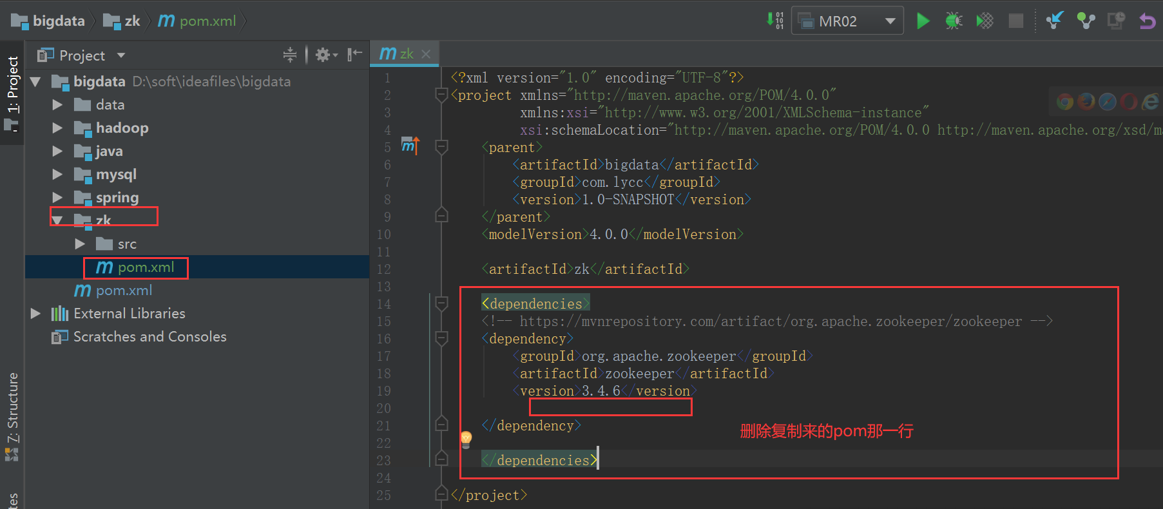The image size is (1163, 509).
Task: Run with Coverage icon
Action: coord(985,21)
